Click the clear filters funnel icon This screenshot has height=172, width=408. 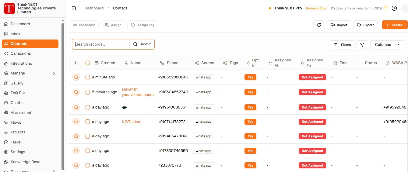362,45
